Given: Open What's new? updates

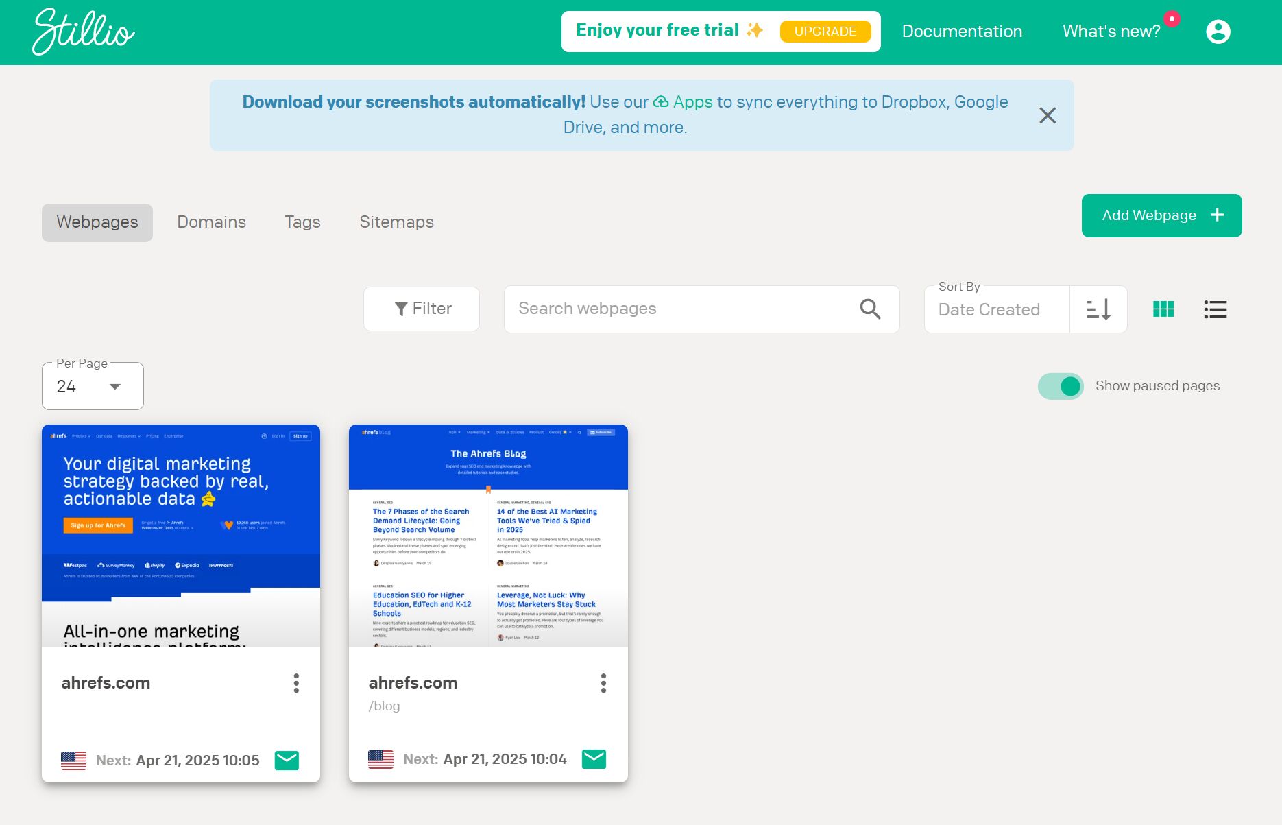Looking at the screenshot, I should coord(1111,32).
